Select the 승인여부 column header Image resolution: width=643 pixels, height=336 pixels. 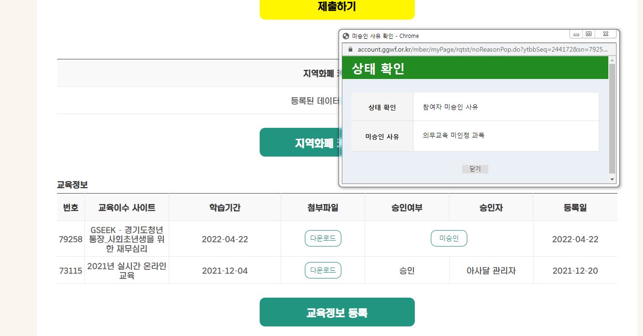pyautogui.click(x=407, y=208)
